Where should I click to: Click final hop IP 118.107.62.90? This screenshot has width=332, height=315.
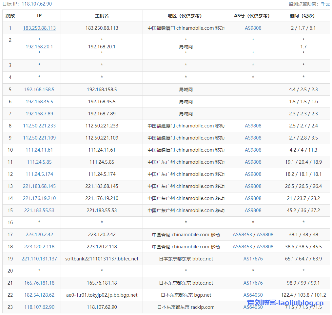(39, 307)
